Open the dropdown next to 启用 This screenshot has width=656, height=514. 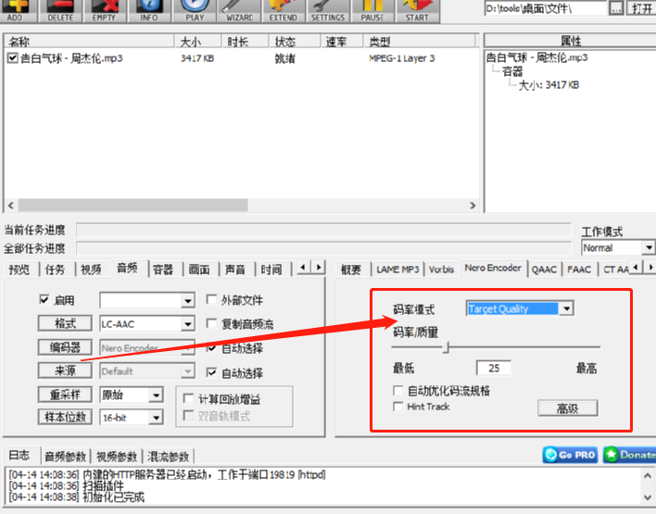(x=188, y=300)
